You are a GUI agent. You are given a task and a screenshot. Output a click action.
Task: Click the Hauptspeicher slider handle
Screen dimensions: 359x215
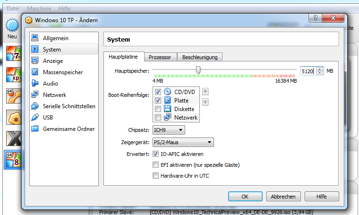[198, 70]
